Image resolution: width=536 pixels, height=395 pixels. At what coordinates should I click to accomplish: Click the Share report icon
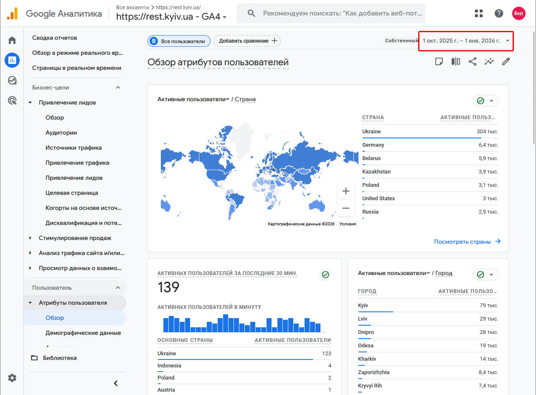point(472,61)
